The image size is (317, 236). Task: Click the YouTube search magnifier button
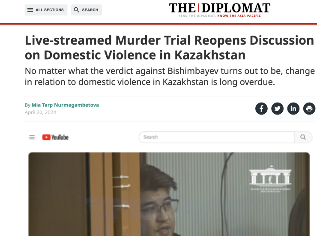pos(303,137)
